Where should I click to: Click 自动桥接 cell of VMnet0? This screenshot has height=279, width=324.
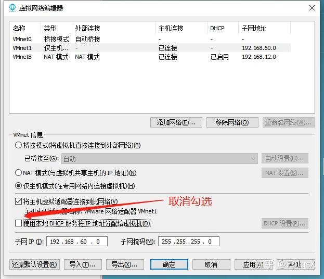pos(87,39)
